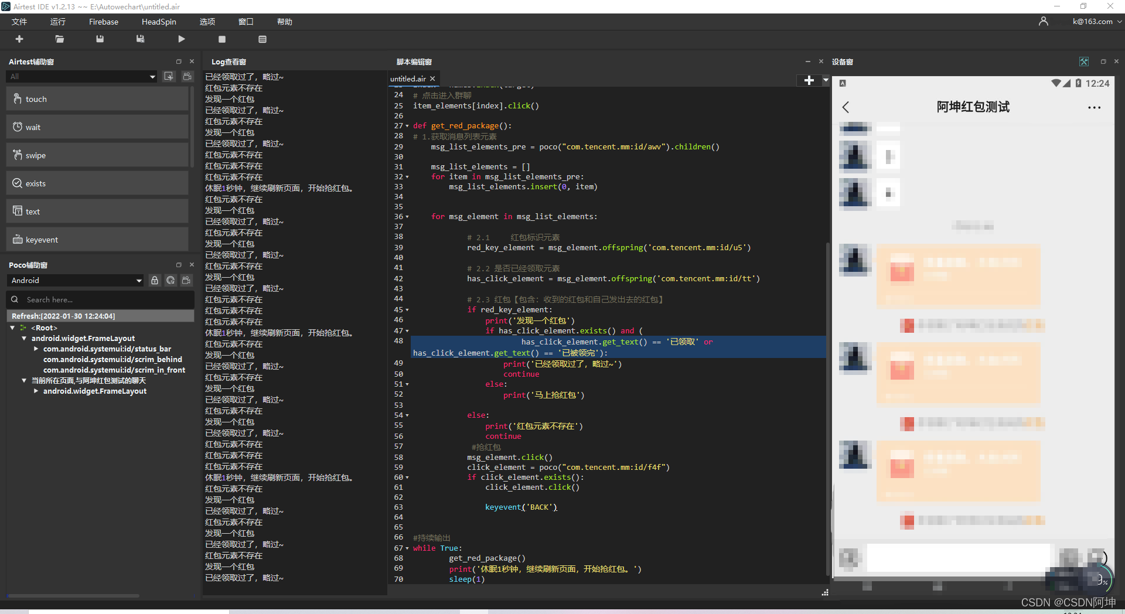Click the device tools wrench icon
This screenshot has width=1125, height=614.
1083,62
